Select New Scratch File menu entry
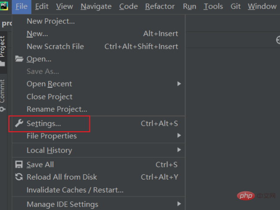The width and height of the screenshot is (280, 210). (55, 47)
